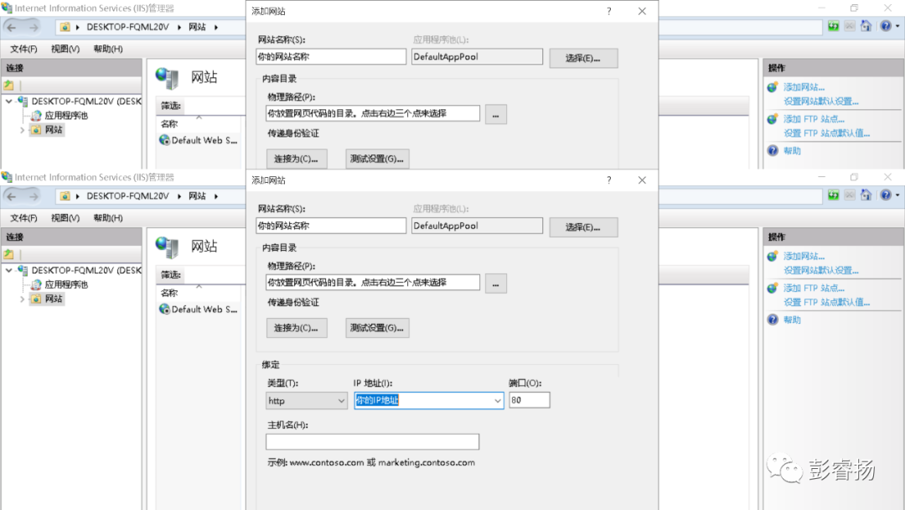Click stop icon in lower IIS toolbar
Image resolution: width=905 pixels, height=510 pixels.
(x=850, y=195)
